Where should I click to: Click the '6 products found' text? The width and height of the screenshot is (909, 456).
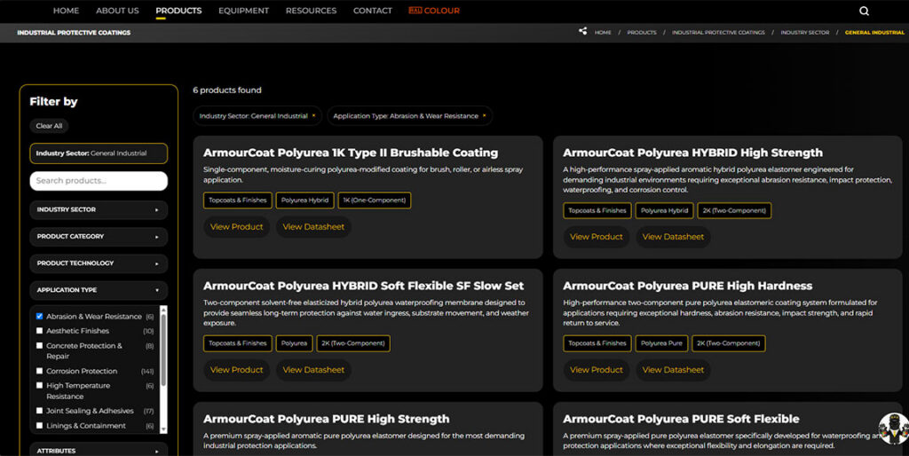click(x=227, y=90)
